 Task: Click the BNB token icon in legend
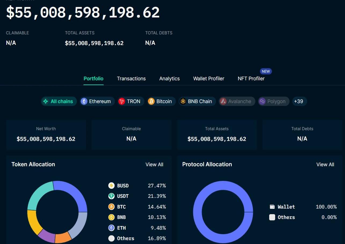[x=111, y=217]
